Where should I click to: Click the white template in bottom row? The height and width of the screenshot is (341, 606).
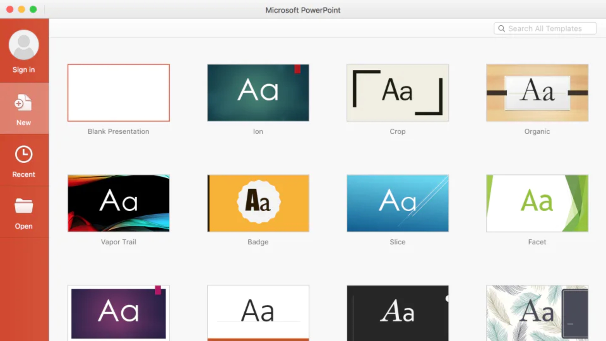[258, 312]
